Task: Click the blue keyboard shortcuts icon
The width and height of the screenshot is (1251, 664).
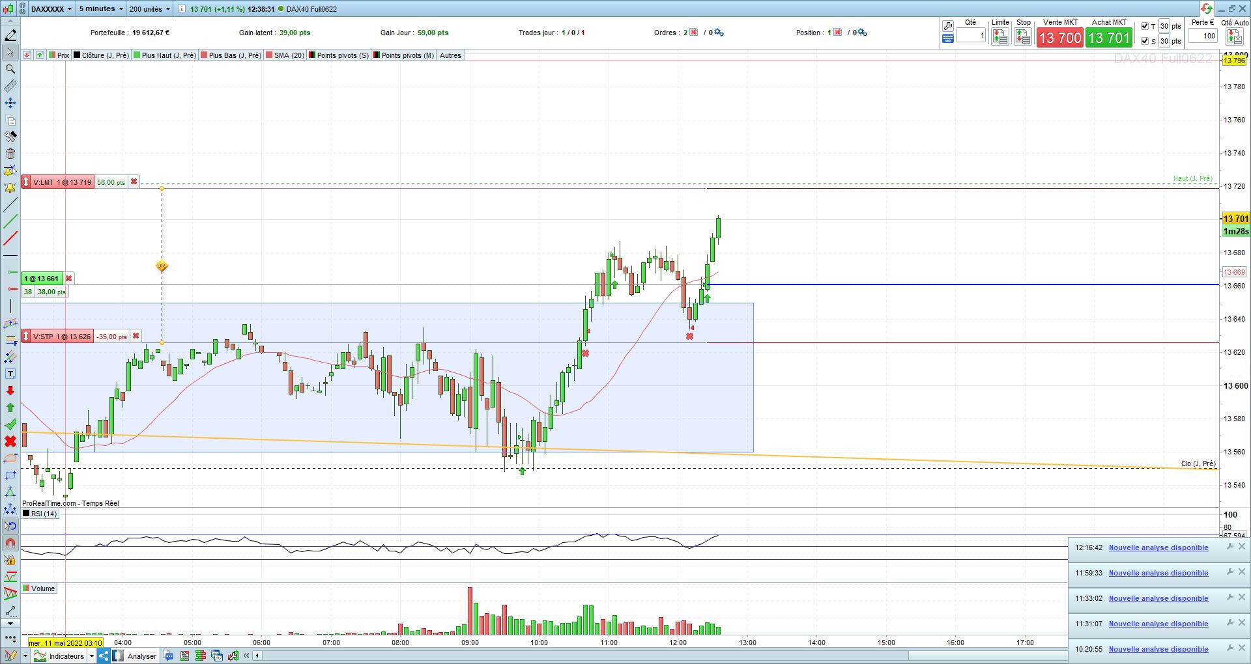Action: click(948, 38)
